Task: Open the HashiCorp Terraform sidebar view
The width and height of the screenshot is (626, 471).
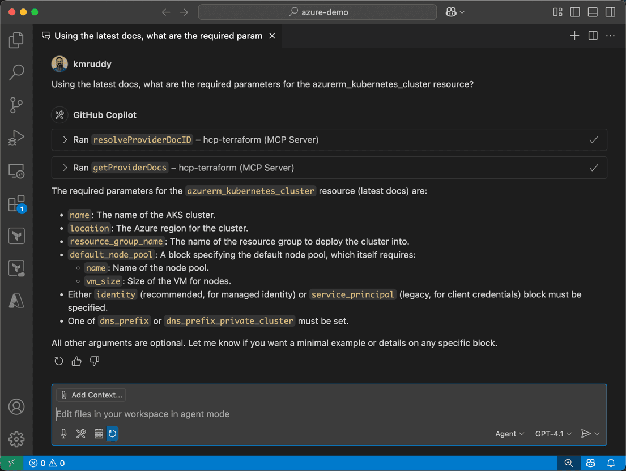Action: 16,236
